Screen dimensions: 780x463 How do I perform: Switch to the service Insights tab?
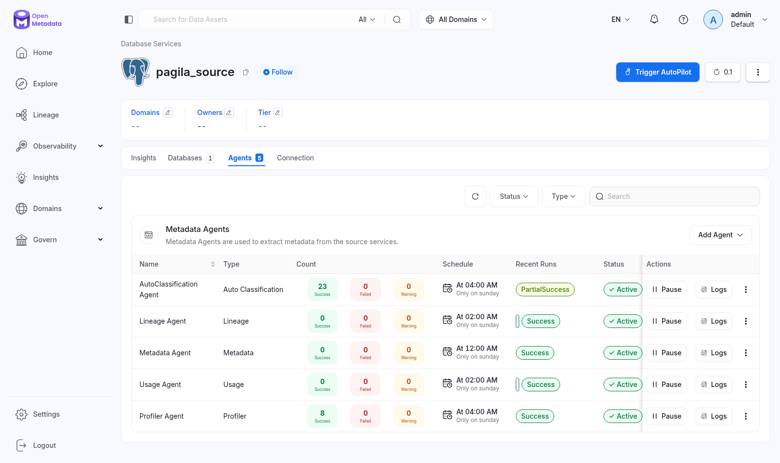click(143, 158)
